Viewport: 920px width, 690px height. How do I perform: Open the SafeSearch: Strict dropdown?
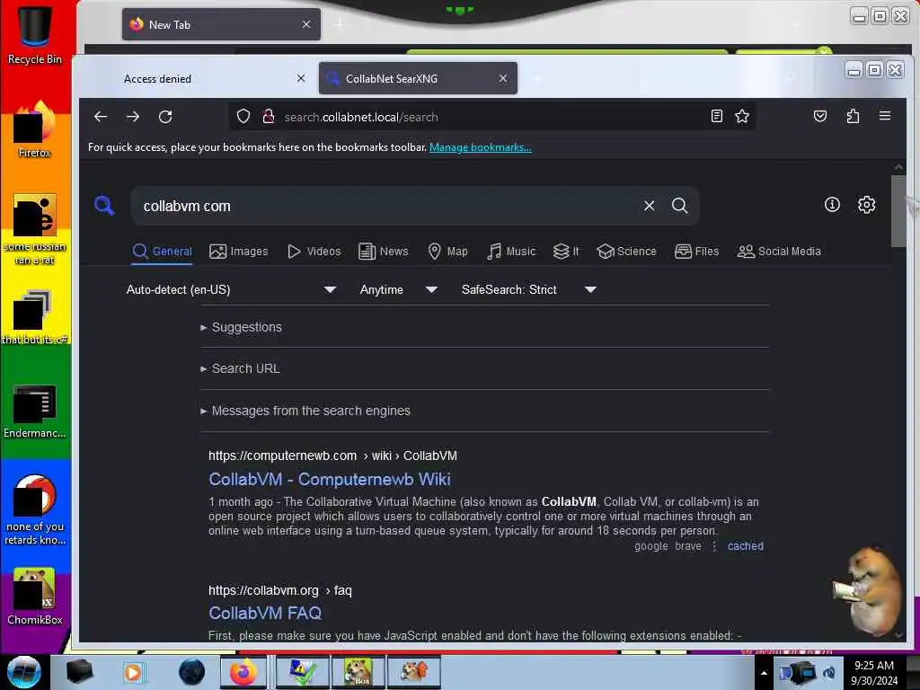[x=528, y=289]
